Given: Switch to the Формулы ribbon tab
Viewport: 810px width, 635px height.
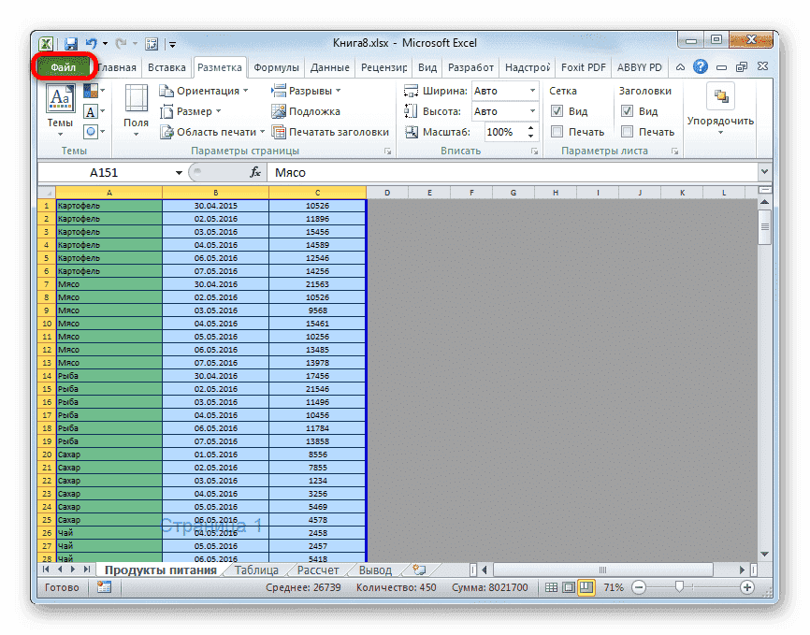Looking at the screenshot, I should click(276, 66).
